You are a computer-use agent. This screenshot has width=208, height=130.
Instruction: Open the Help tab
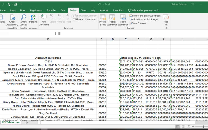pyautogui.click(x=93, y=10)
